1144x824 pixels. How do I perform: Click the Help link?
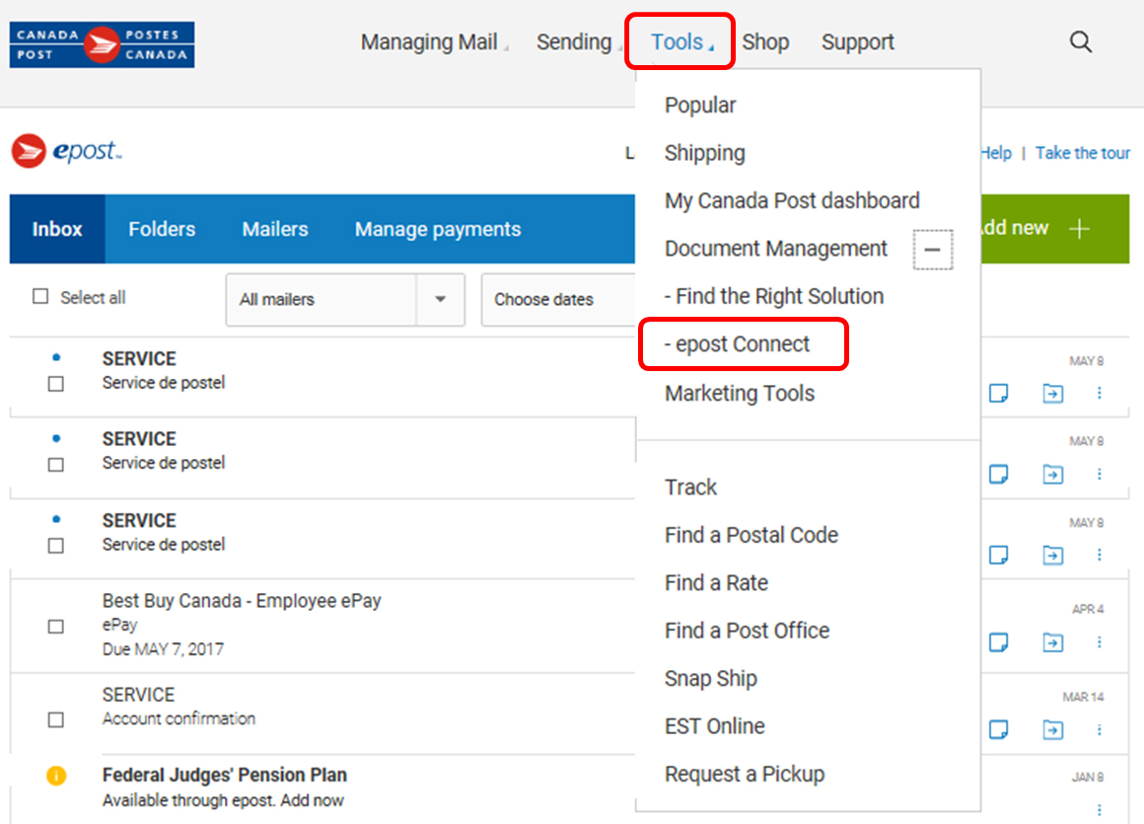tap(996, 153)
